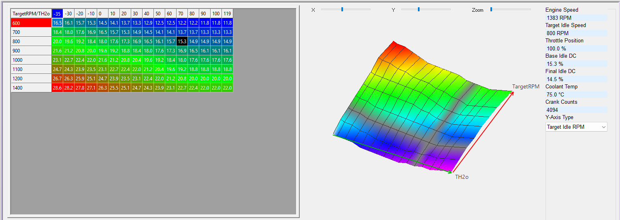Image resolution: width=620 pixels, height=220 pixels.
Task: Select the -30 column header
Action: pyautogui.click(x=68, y=13)
